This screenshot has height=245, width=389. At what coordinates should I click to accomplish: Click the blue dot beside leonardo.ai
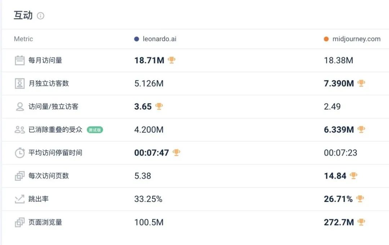point(137,39)
